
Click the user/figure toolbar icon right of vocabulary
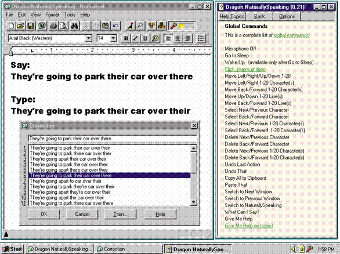[161, 26]
